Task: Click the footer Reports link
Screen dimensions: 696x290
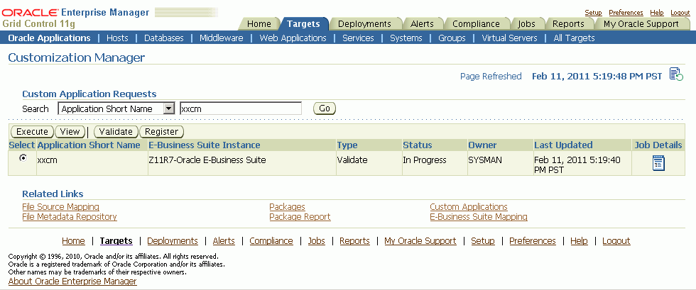Action: click(x=354, y=241)
